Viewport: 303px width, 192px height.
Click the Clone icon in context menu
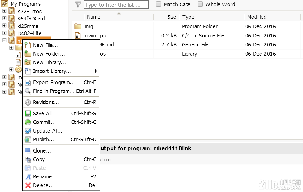pyautogui.click(x=28, y=150)
